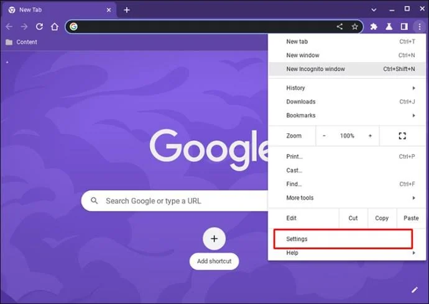Click the customize Chrome pencil icon

[415, 290]
